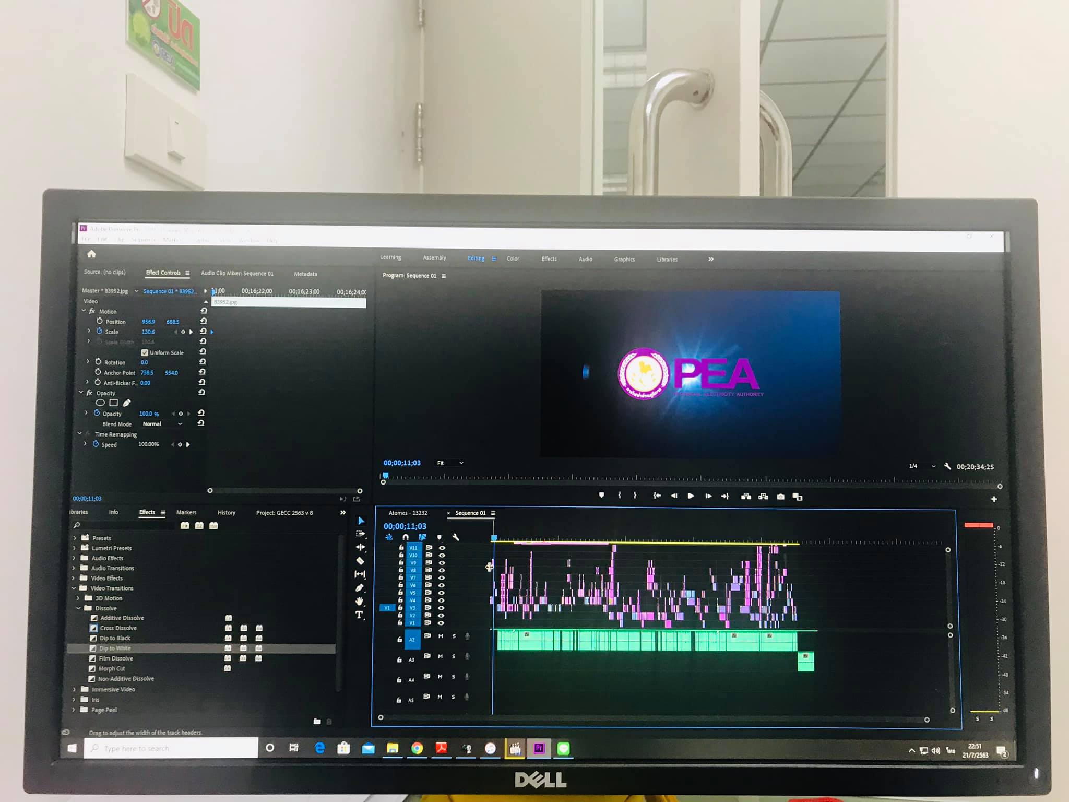1069x802 pixels.
Task: Click the Extract button
Action: tap(763, 496)
